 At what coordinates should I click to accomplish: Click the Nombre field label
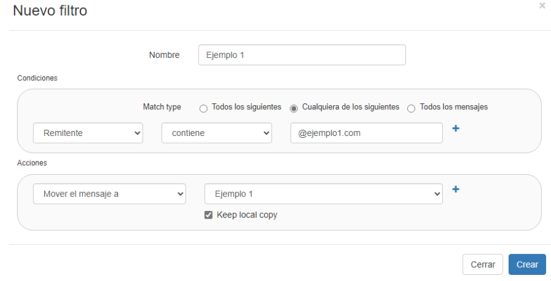click(x=164, y=55)
